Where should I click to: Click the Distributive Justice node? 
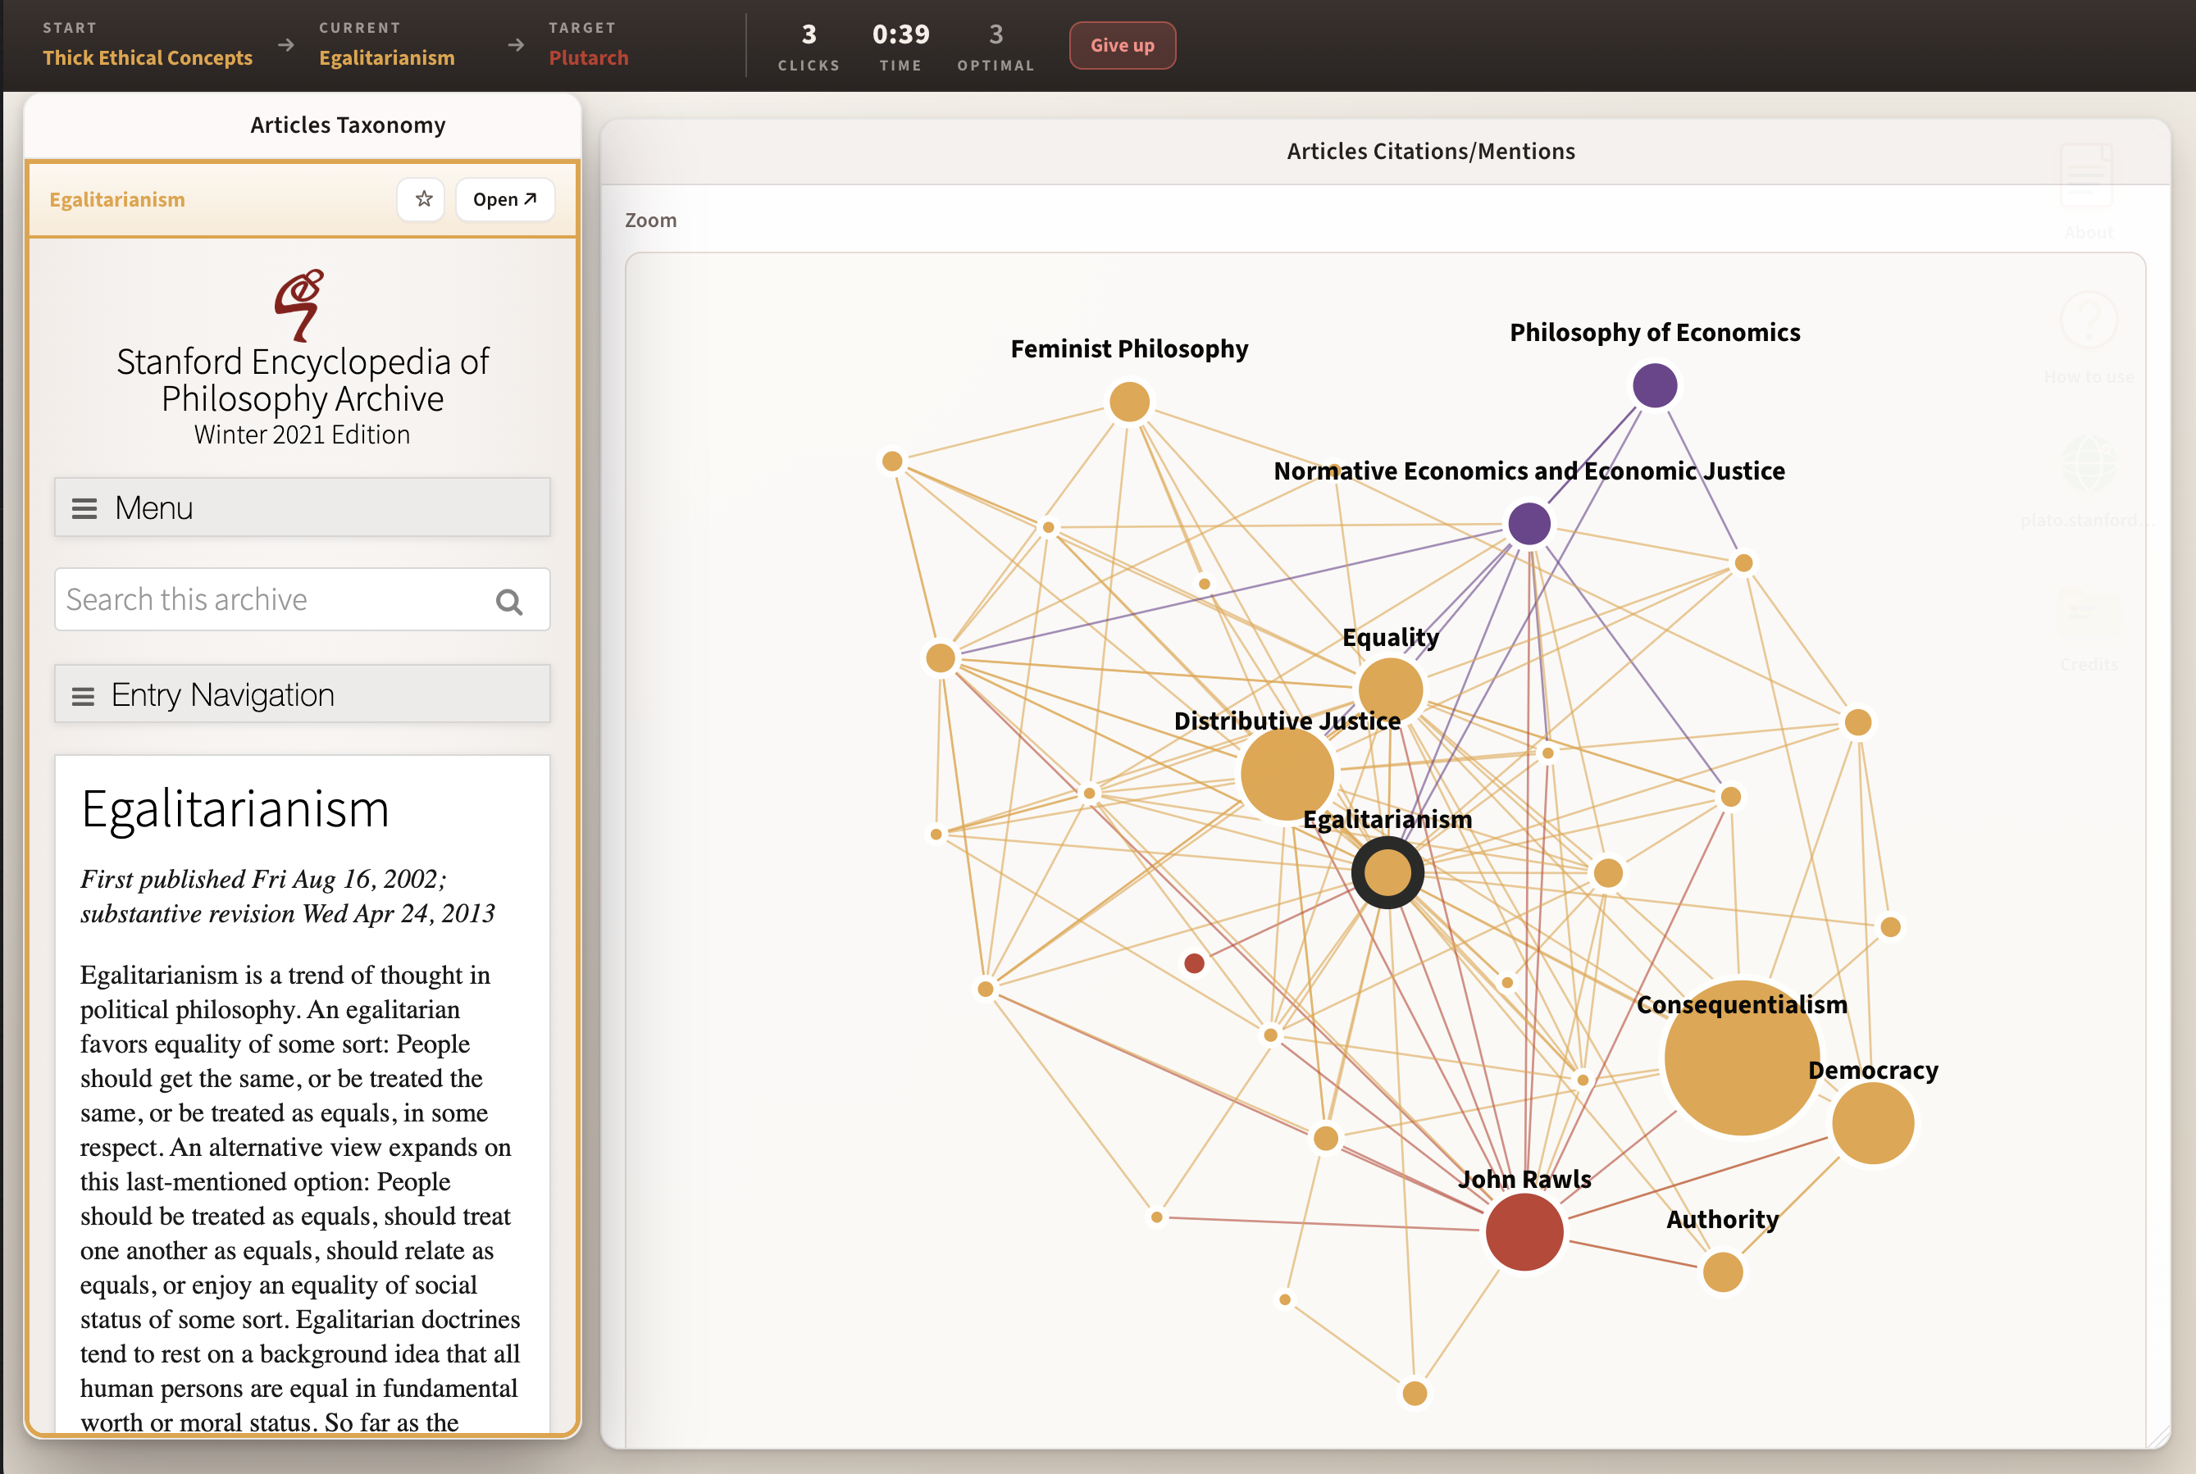[x=1287, y=774]
